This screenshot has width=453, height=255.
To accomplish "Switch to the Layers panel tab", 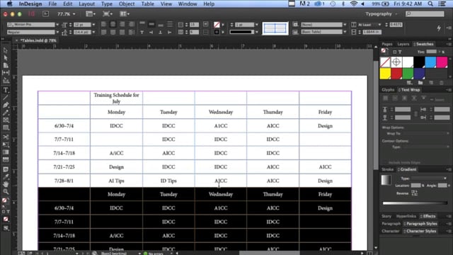I will (403, 44).
